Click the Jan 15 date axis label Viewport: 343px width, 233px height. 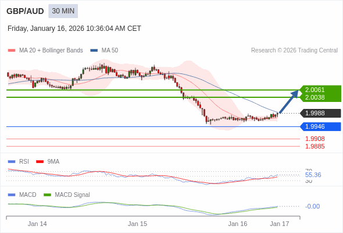pos(137,224)
